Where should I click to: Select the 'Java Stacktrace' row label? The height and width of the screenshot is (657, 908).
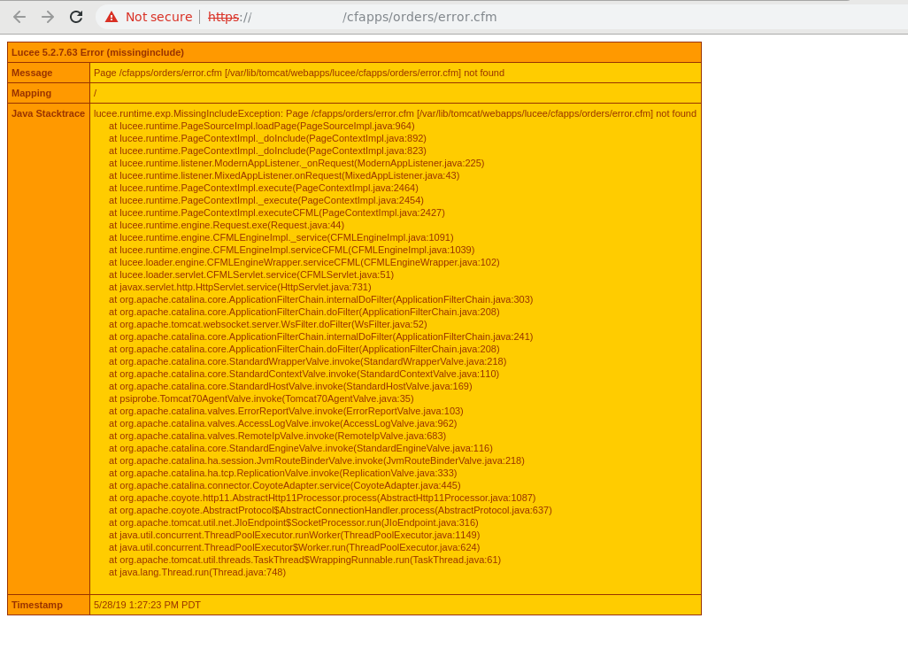48,113
